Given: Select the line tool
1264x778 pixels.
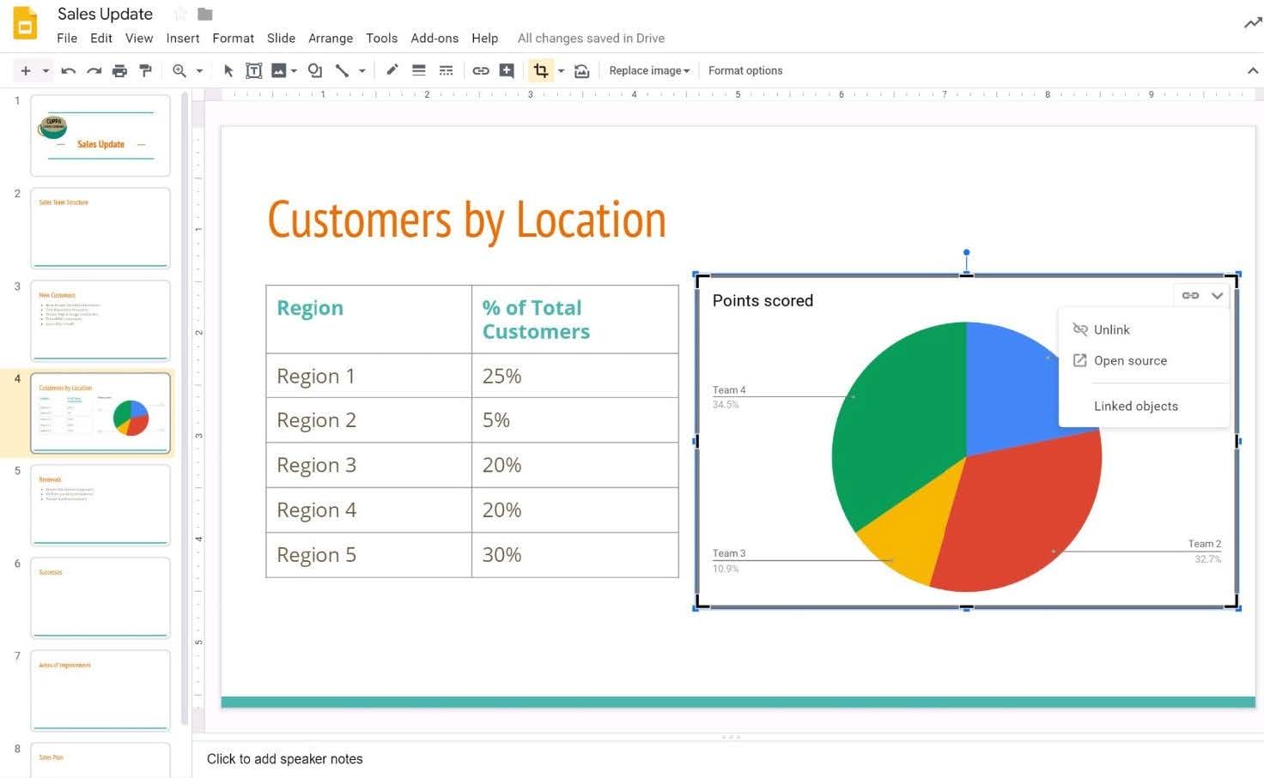Looking at the screenshot, I should pos(342,70).
